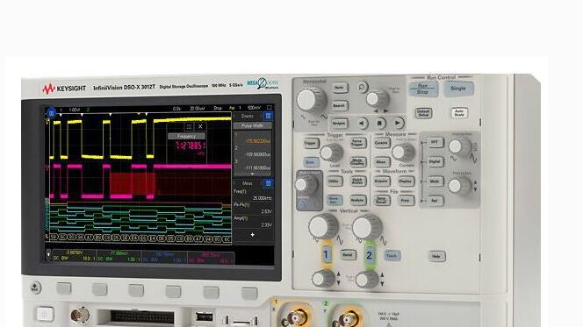Toggle channel 1 on with key 1

pyautogui.click(x=326, y=255)
